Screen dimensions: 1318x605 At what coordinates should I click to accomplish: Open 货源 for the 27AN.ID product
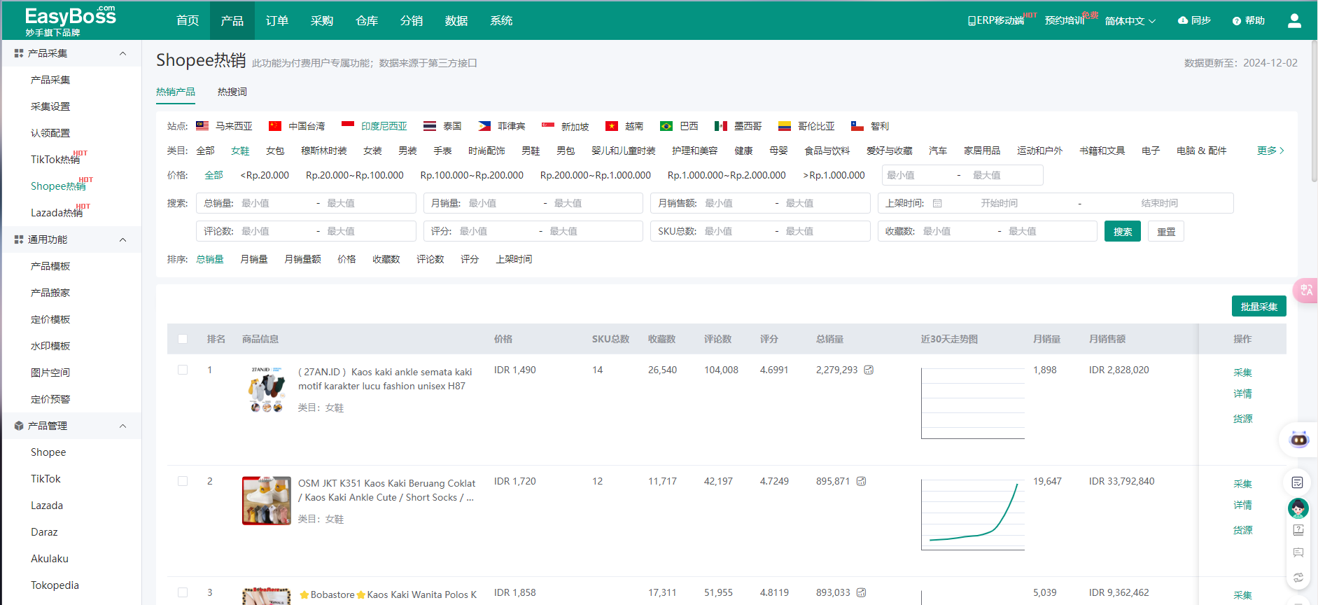[x=1242, y=419]
